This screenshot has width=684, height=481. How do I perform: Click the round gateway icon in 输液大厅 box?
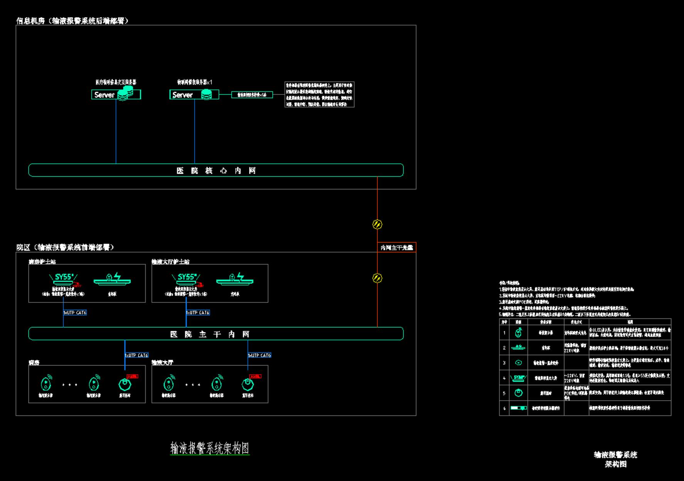pyautogui.click(x=248, y=384)
